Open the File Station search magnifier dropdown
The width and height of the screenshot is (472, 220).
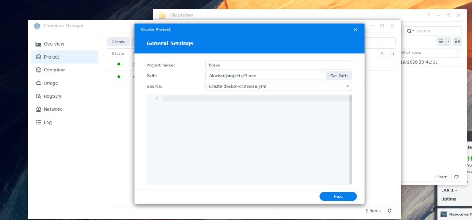tap(411, 31)
